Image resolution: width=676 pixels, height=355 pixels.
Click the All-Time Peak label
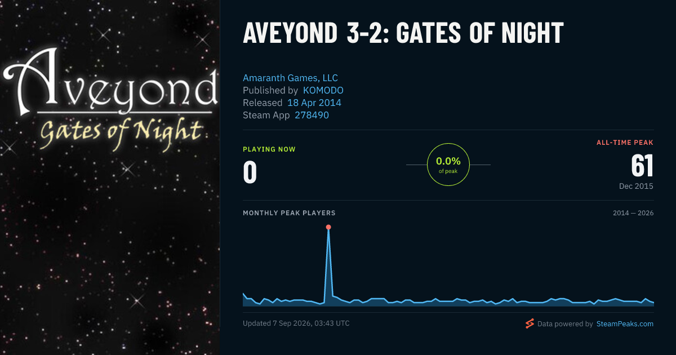(x=625, y=143)
